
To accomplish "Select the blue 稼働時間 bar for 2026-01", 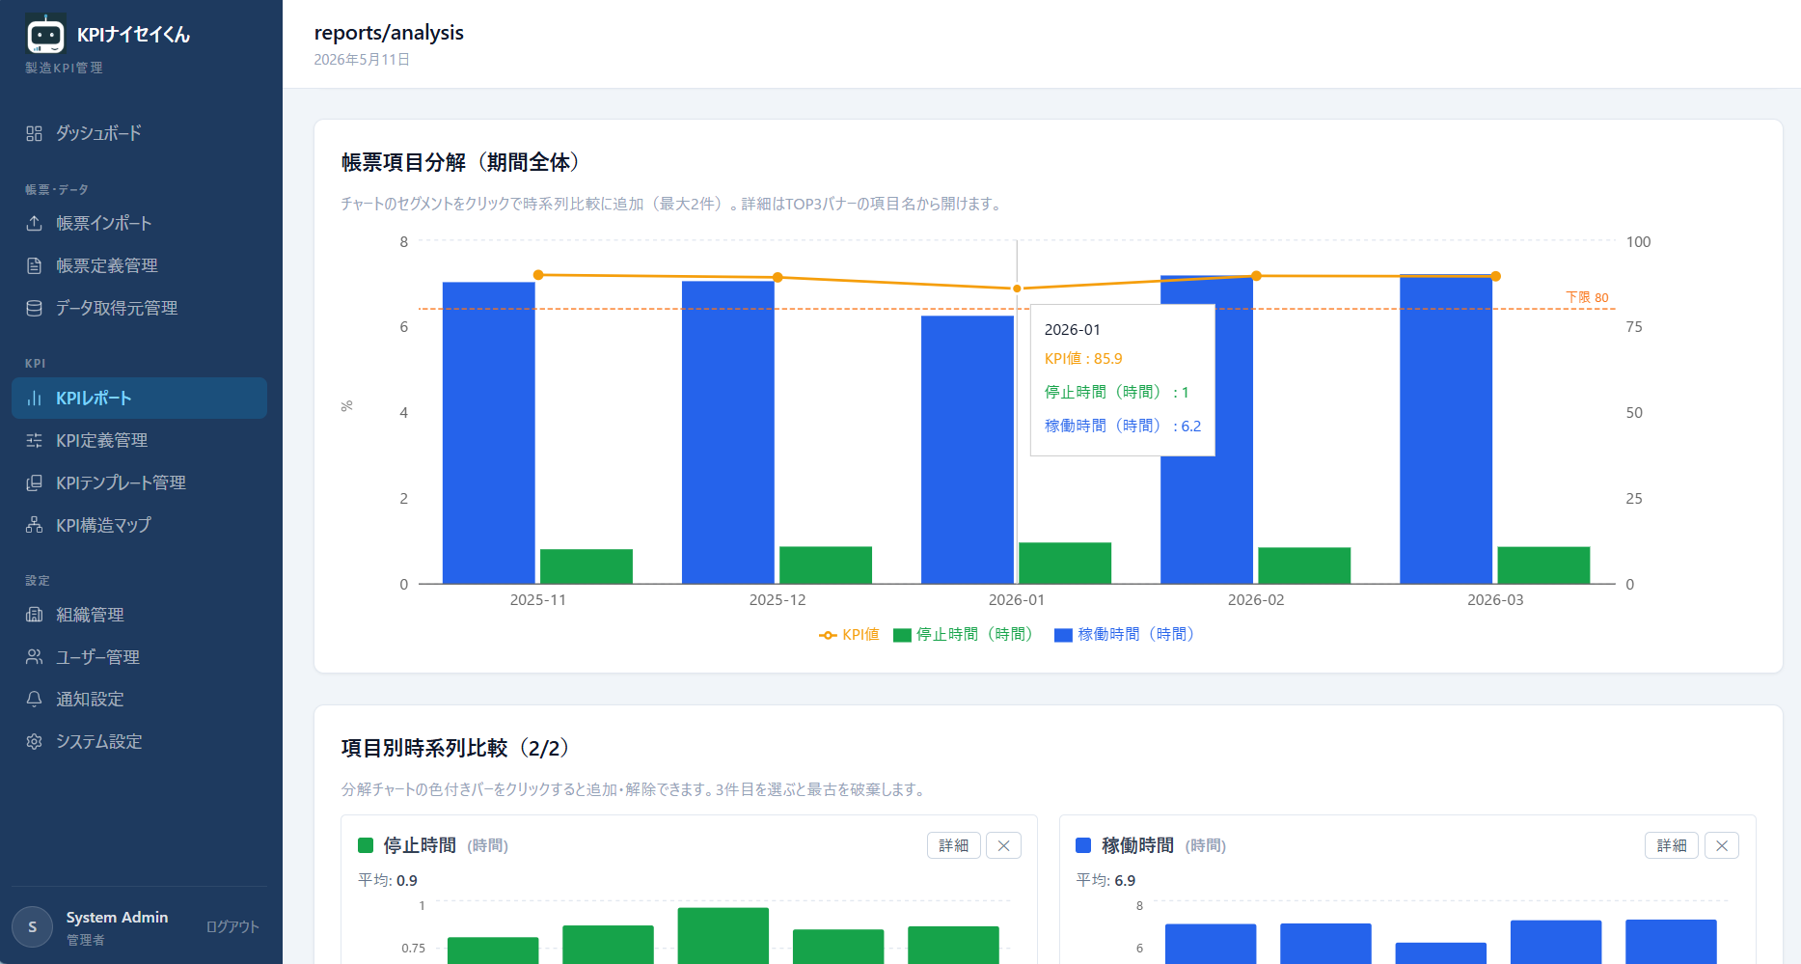I will 968,450.
